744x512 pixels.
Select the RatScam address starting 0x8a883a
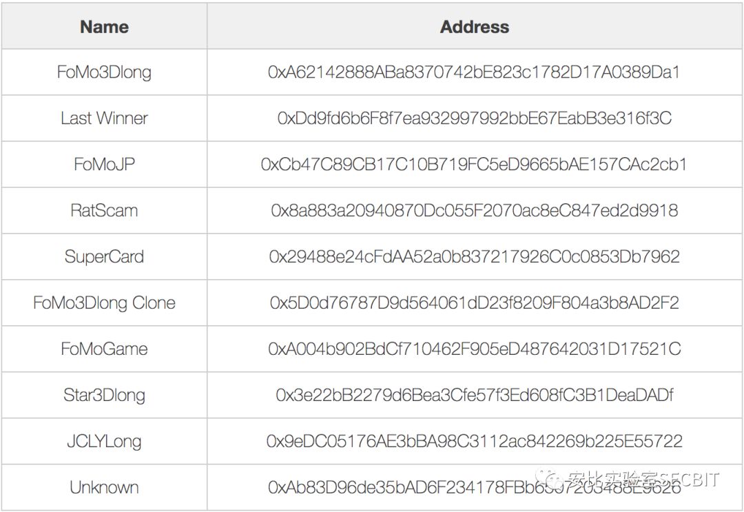(x=475, y=210)
